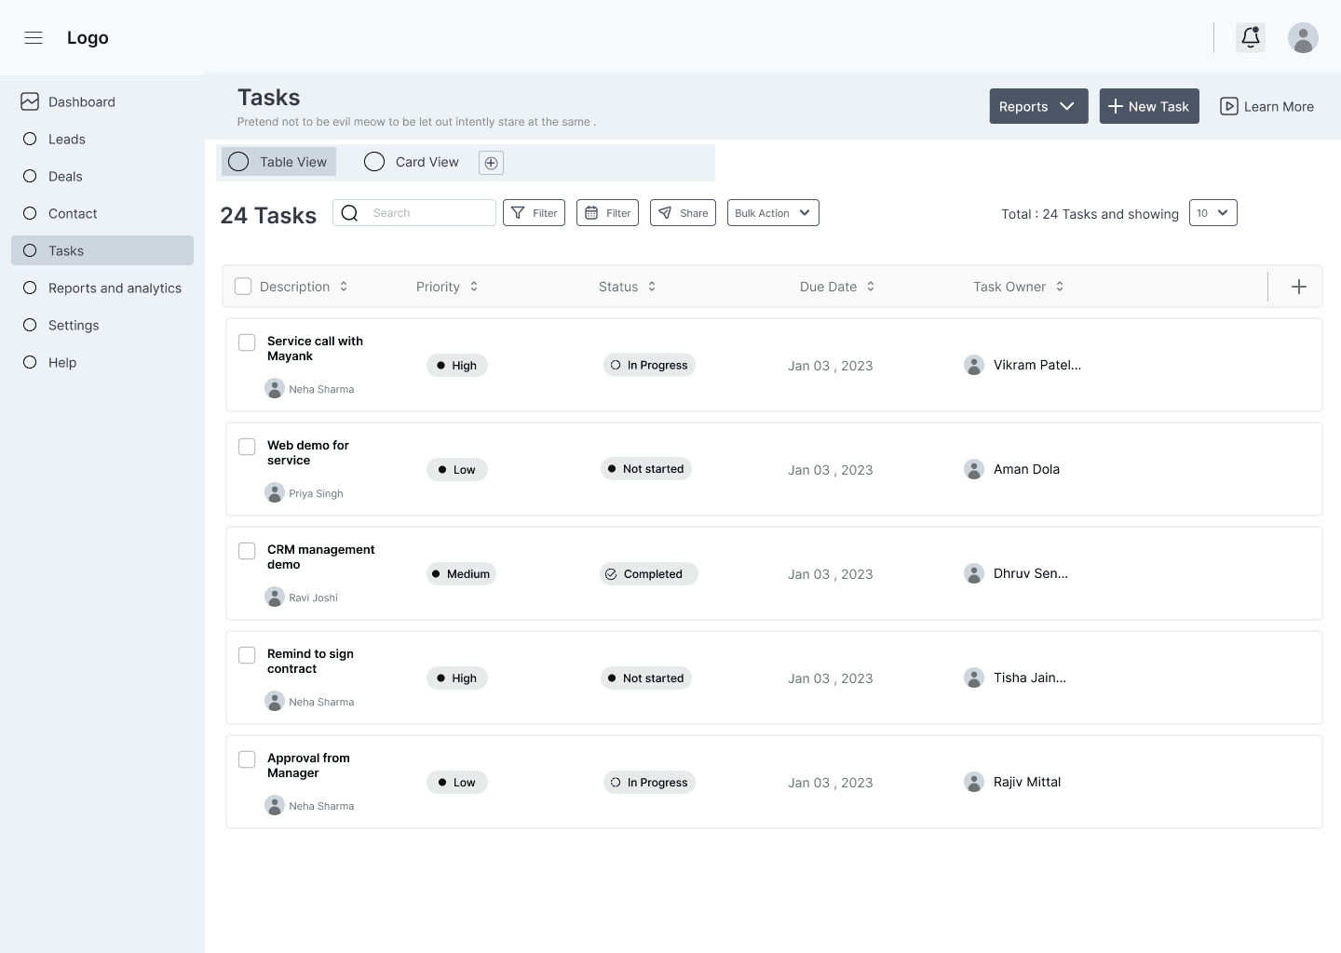Click In Progress badge for Service call task
The image size is (1341, 953).
pos(649,366)
